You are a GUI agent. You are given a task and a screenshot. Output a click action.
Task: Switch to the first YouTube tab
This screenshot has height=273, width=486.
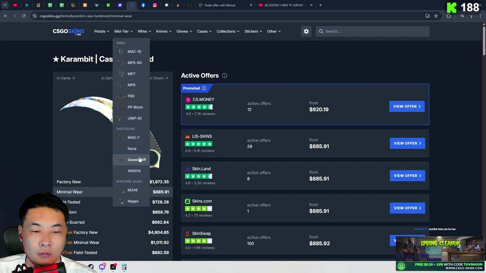pyautogui.click(x=15, y=5)
